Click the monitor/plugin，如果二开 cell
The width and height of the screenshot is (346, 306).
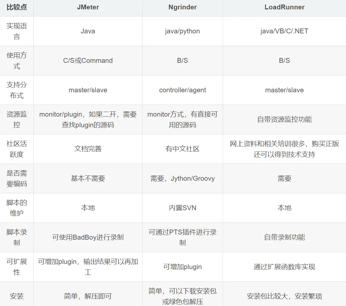[88, 119]
